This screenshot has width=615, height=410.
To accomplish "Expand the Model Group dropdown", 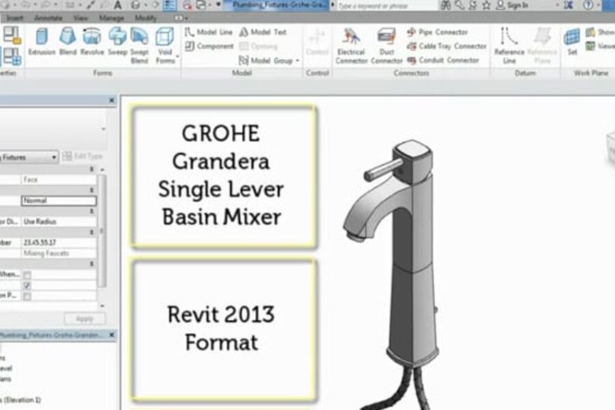I will pos(295,60).
